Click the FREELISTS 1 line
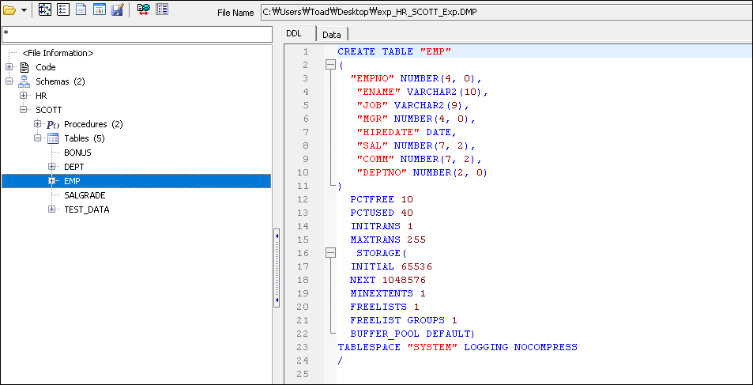This screenshot has width=753, height=385. click(x=385, y=307)
